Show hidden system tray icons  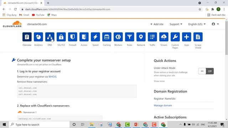point(180,124)
